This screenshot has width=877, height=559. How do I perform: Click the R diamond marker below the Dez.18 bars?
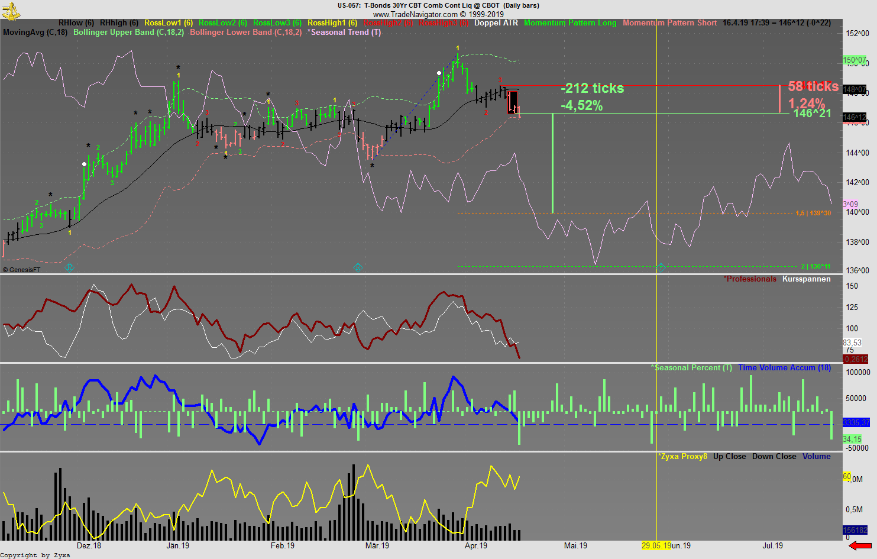click(70, 267)
